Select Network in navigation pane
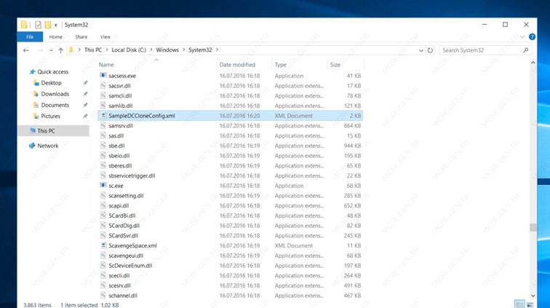This screenshot has height=308, width=550. 48,146
